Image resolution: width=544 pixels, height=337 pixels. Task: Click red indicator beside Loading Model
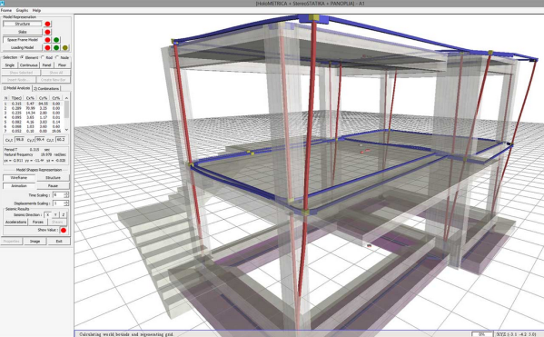click(47, 48)
